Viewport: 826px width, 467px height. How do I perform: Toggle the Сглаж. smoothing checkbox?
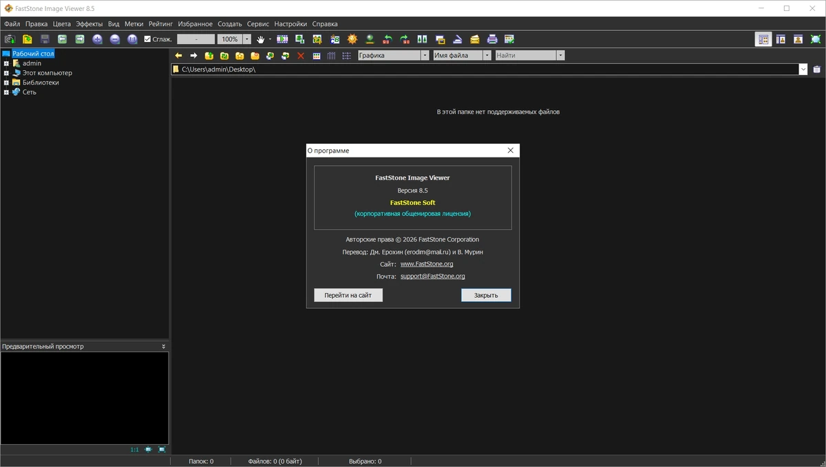(x=147, y=39)
